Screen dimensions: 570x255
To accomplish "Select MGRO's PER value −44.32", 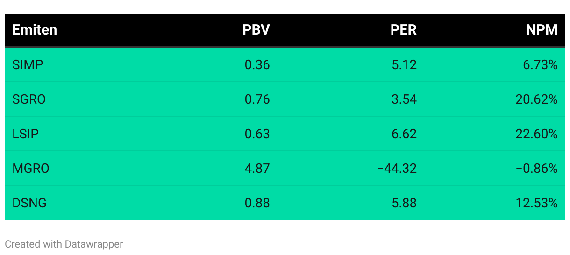I will click(x=397, y=169).
